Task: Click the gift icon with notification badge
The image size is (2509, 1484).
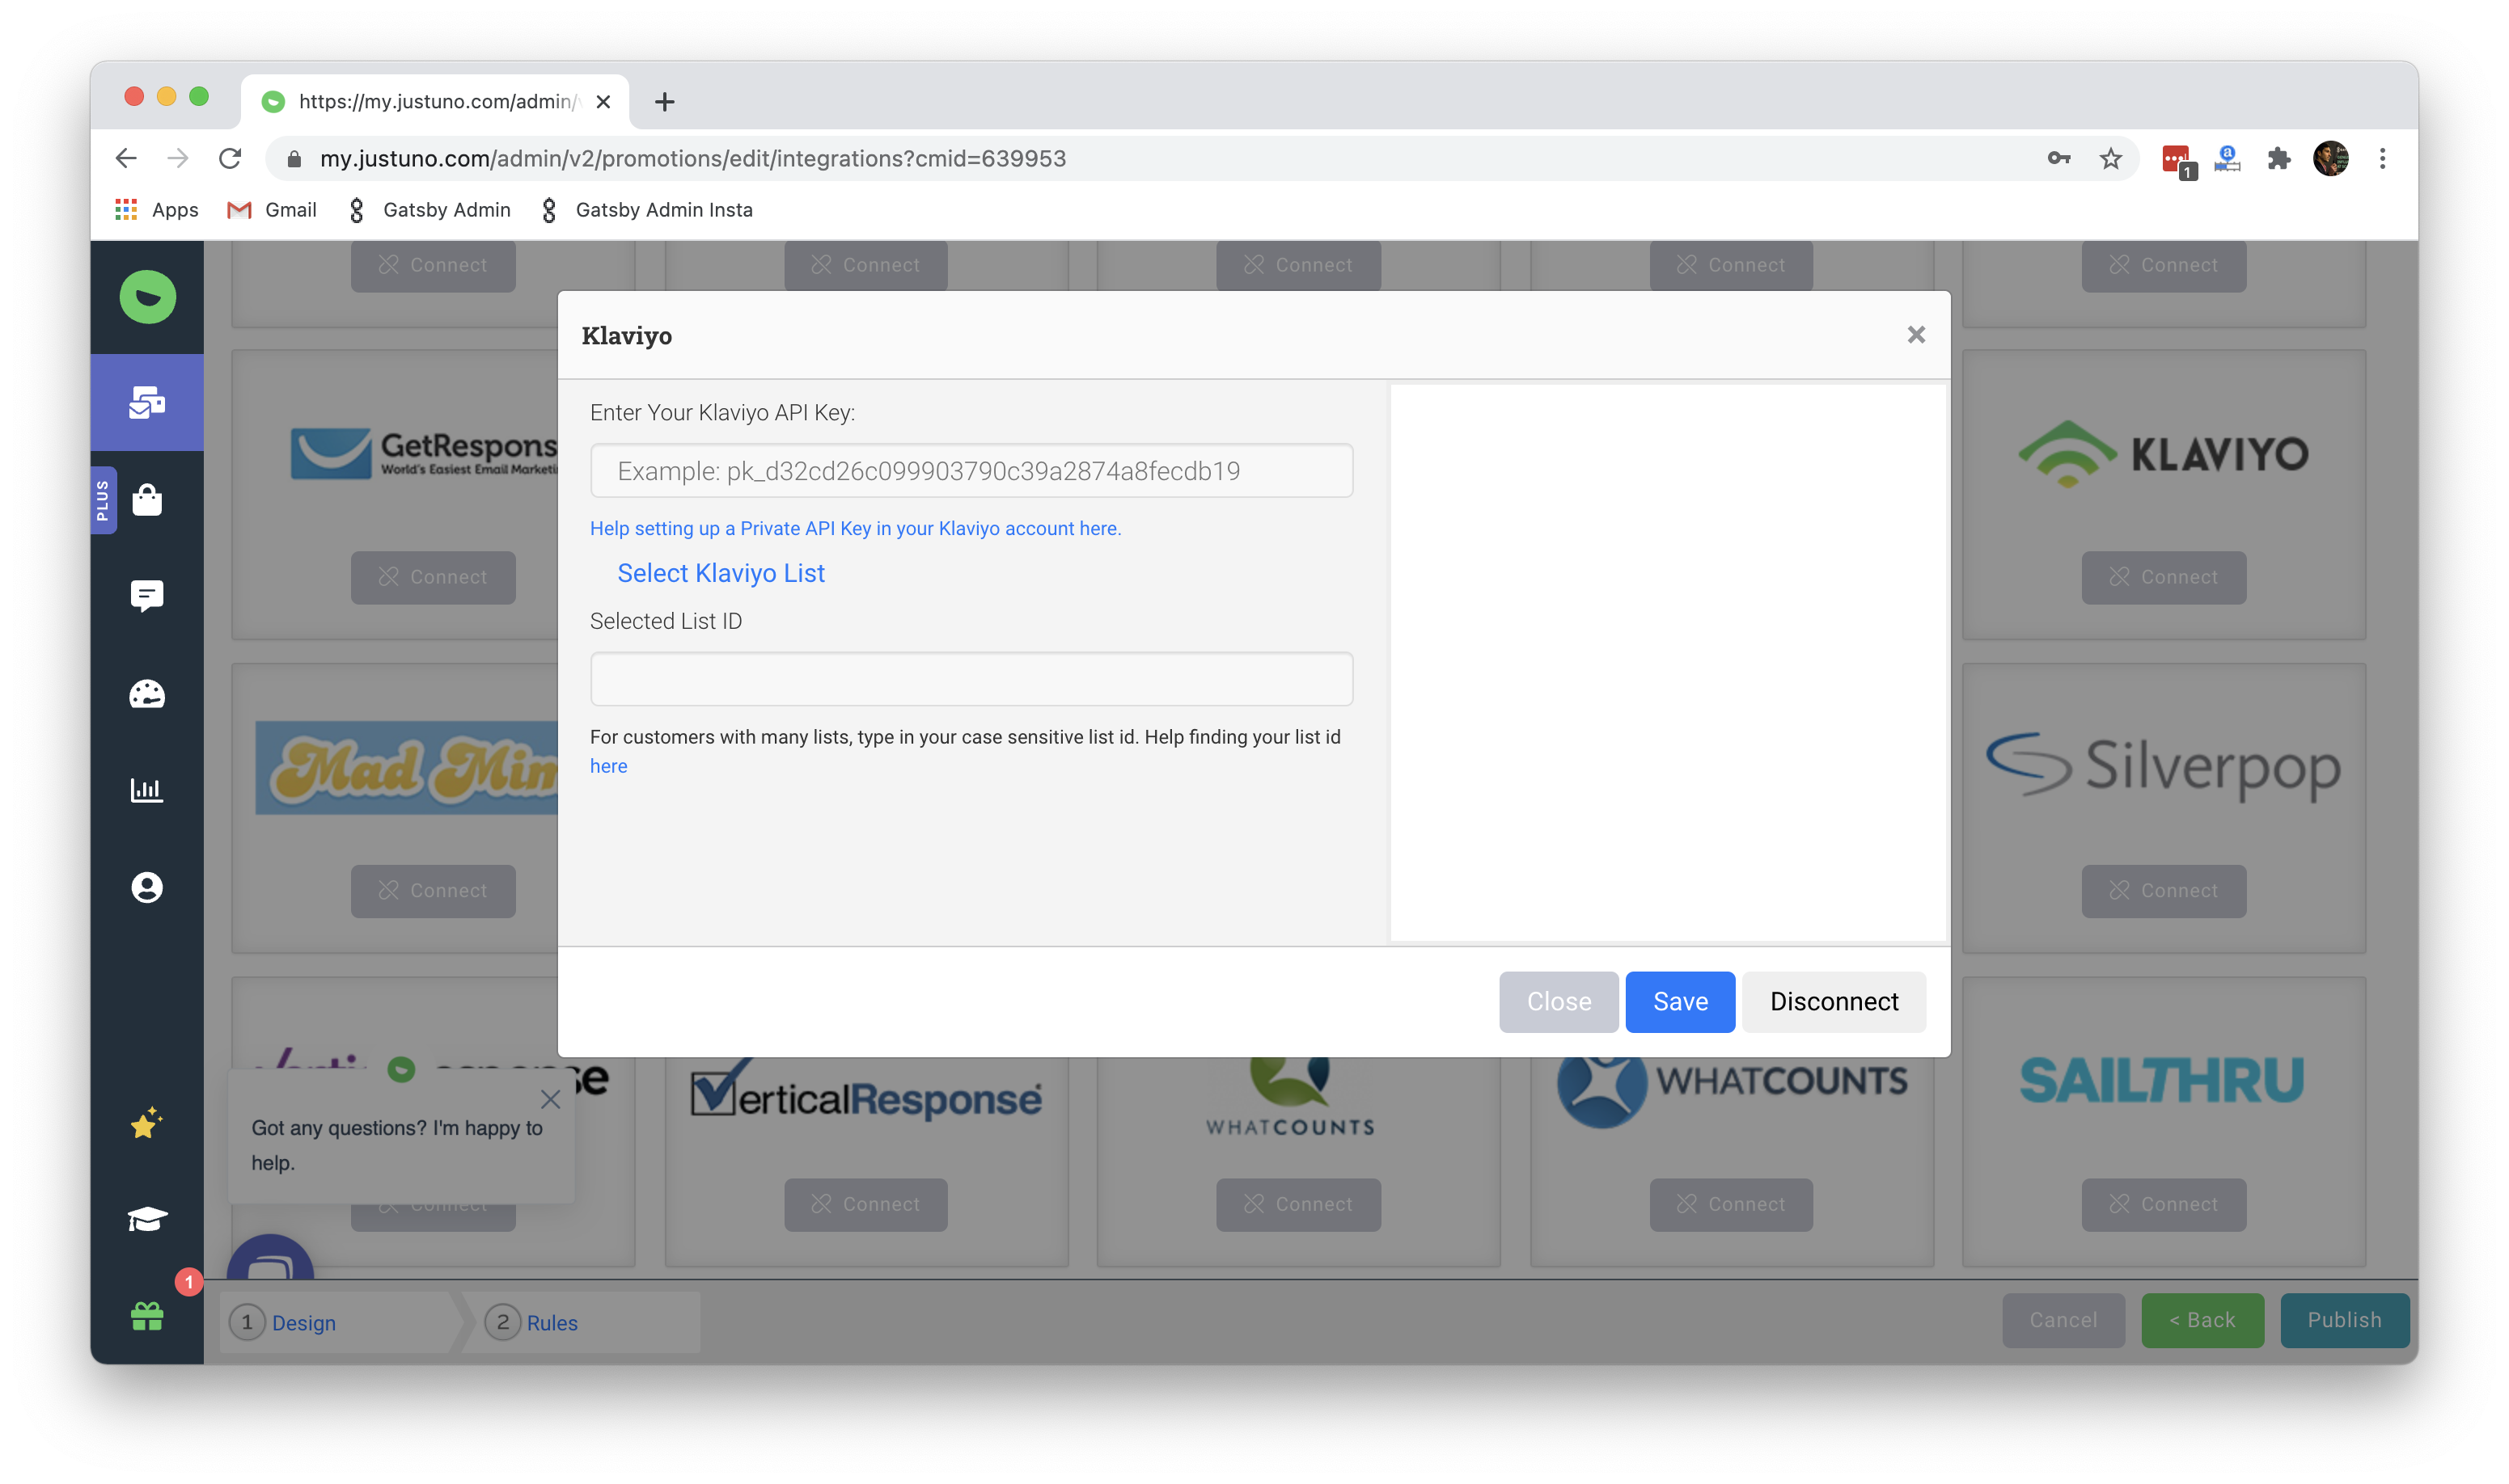Action: click(147, 1315)
